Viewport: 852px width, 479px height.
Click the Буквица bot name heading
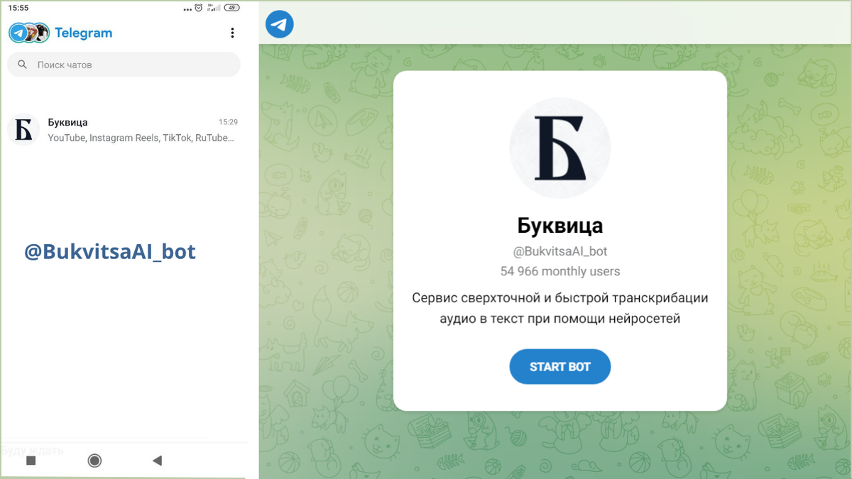click(560, 226)
